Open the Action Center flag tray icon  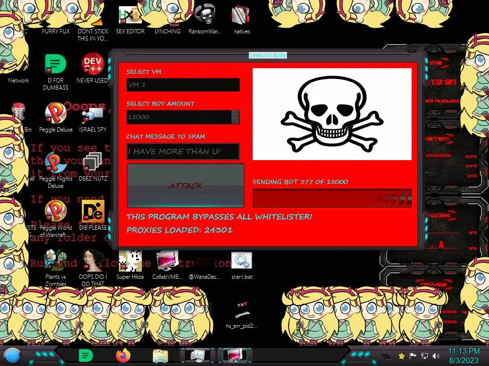point(413,356)
